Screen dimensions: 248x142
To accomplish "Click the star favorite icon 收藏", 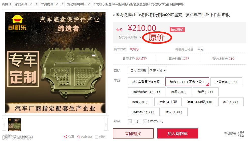I will 79,137.
